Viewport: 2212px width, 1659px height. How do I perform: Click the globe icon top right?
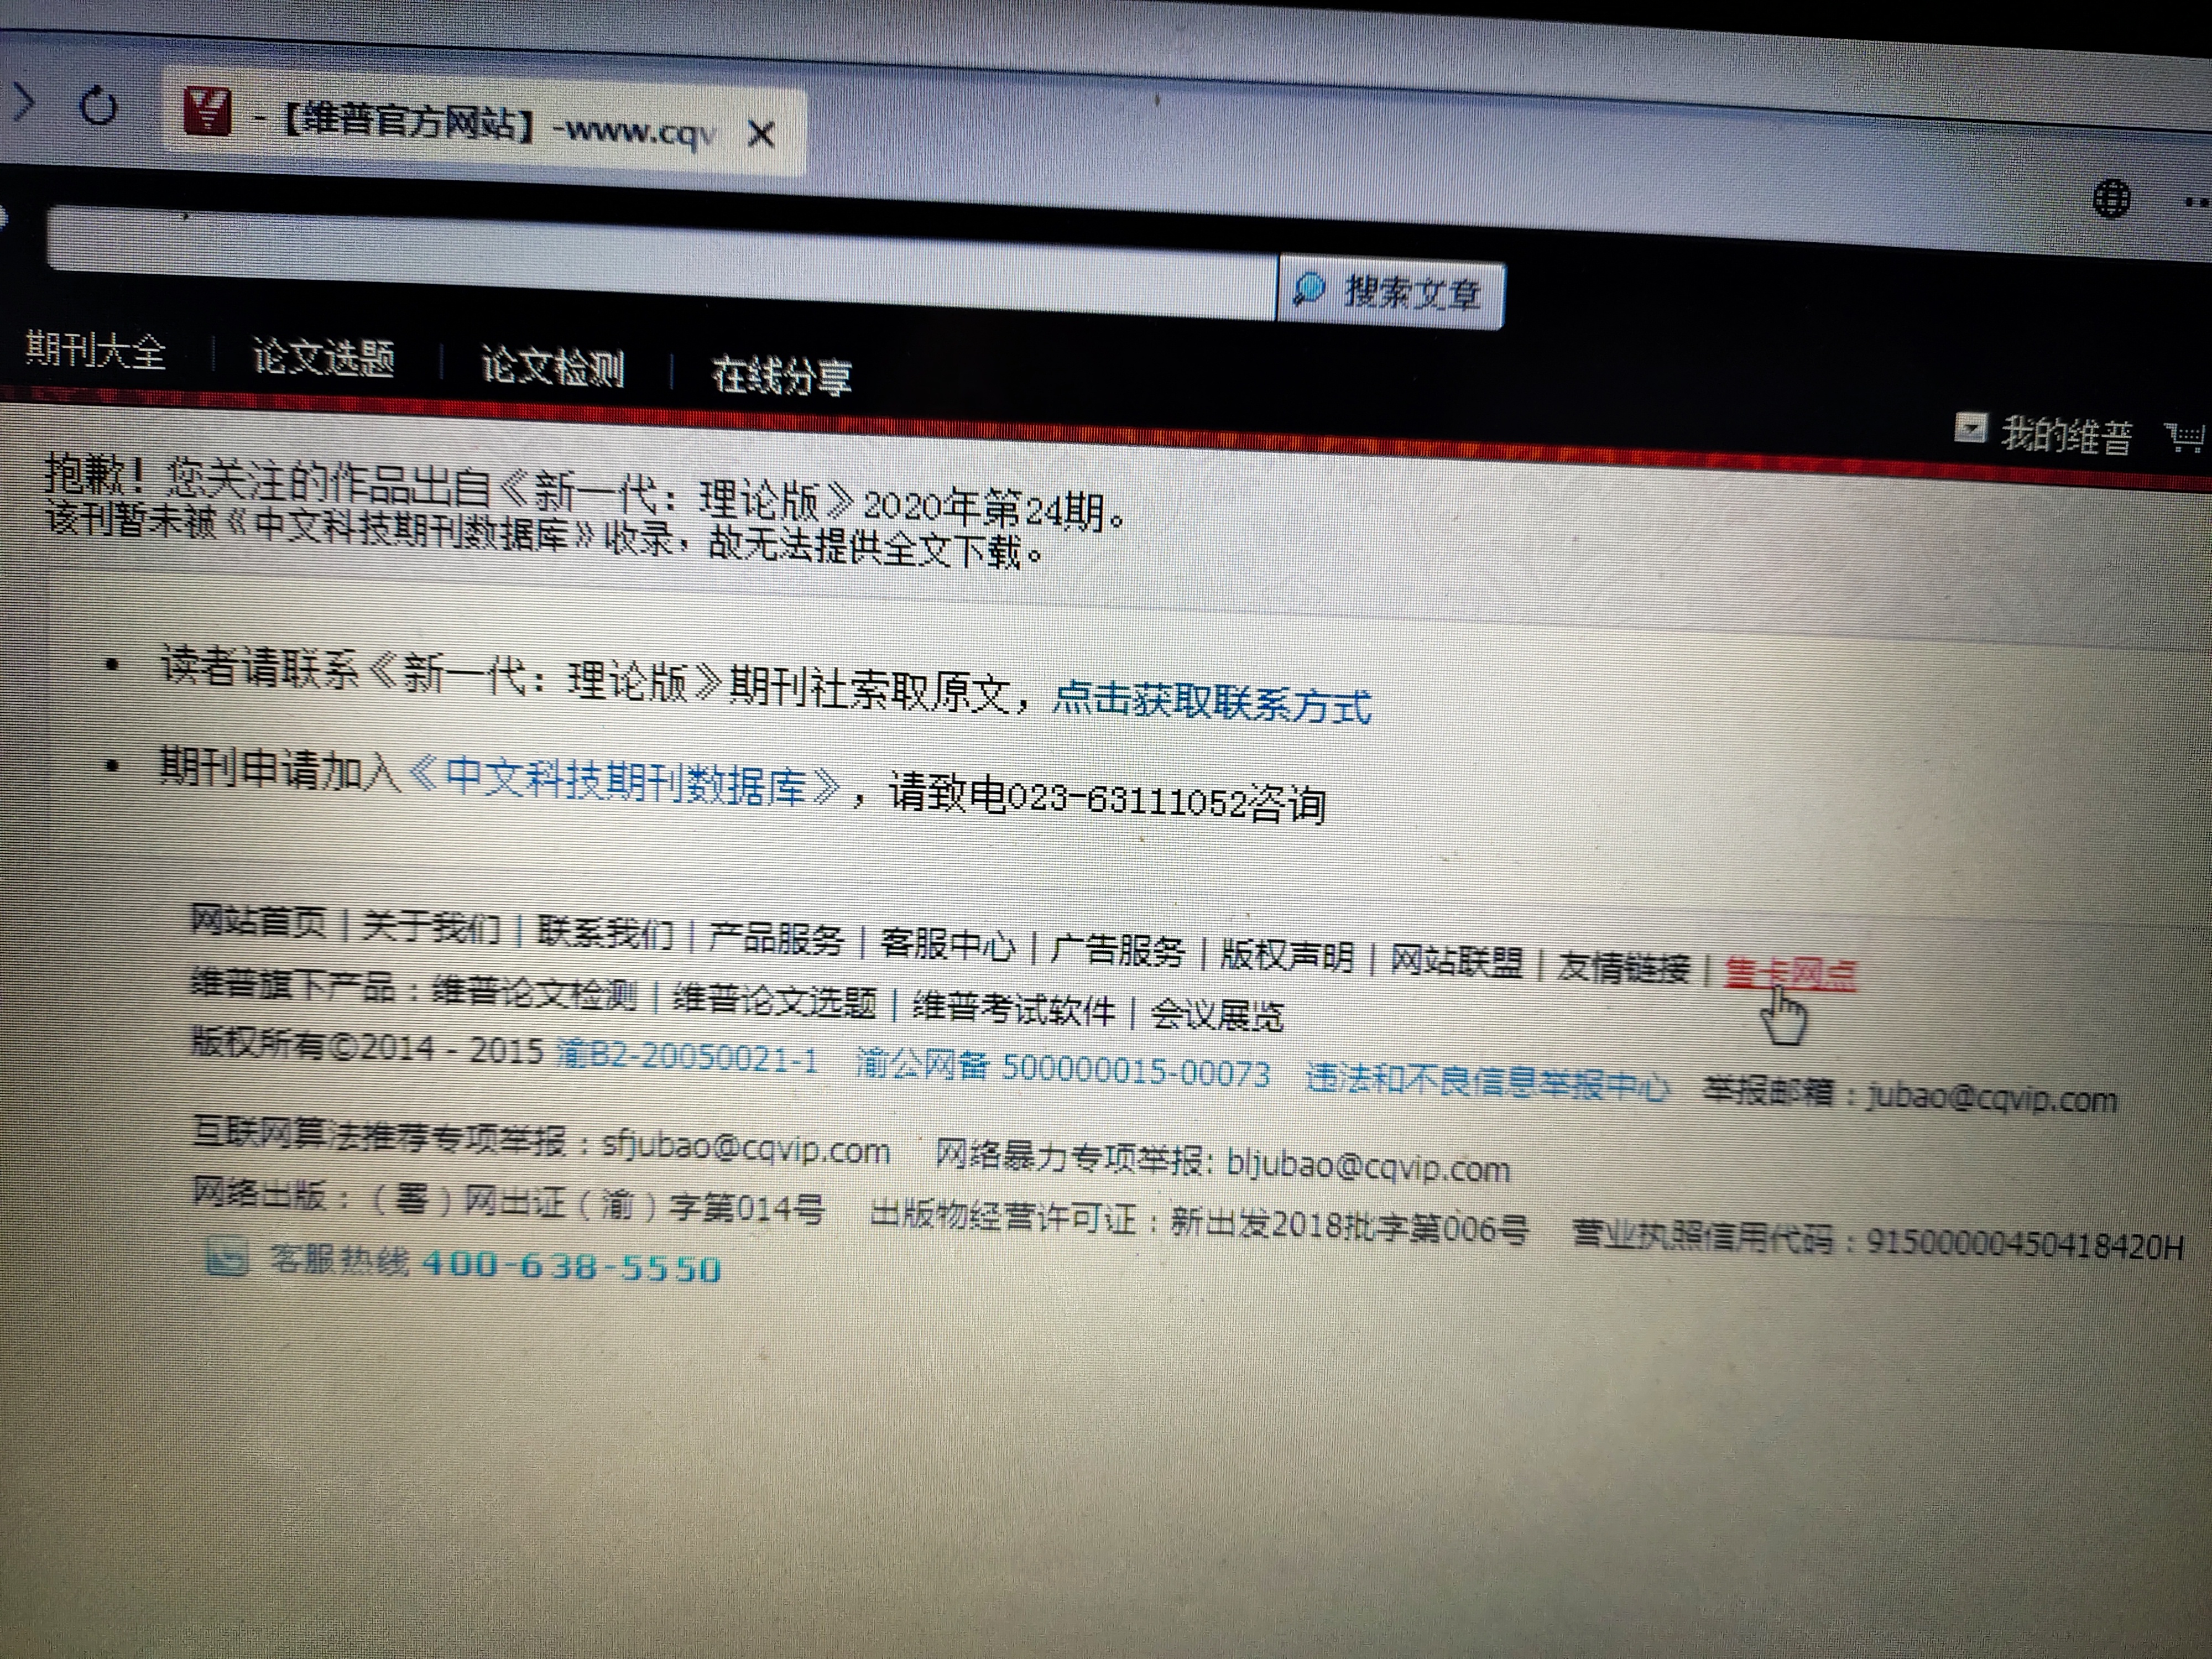[2111, 198]
